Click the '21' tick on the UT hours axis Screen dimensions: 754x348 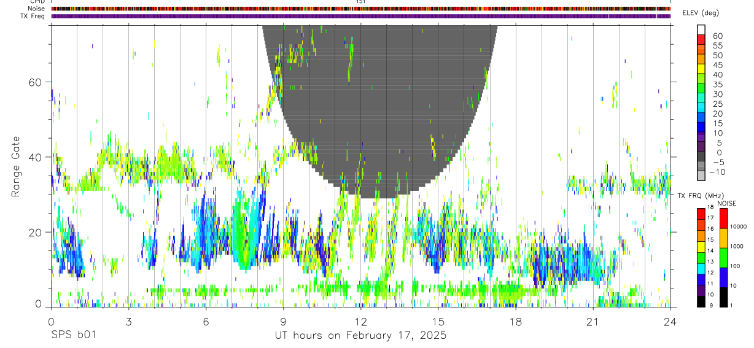click(x=593, y=321)
